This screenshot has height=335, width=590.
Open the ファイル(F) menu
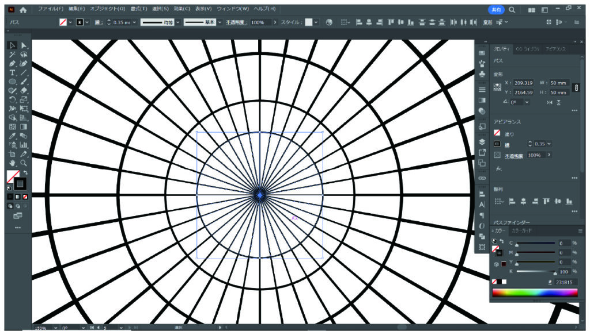[51, 9]
